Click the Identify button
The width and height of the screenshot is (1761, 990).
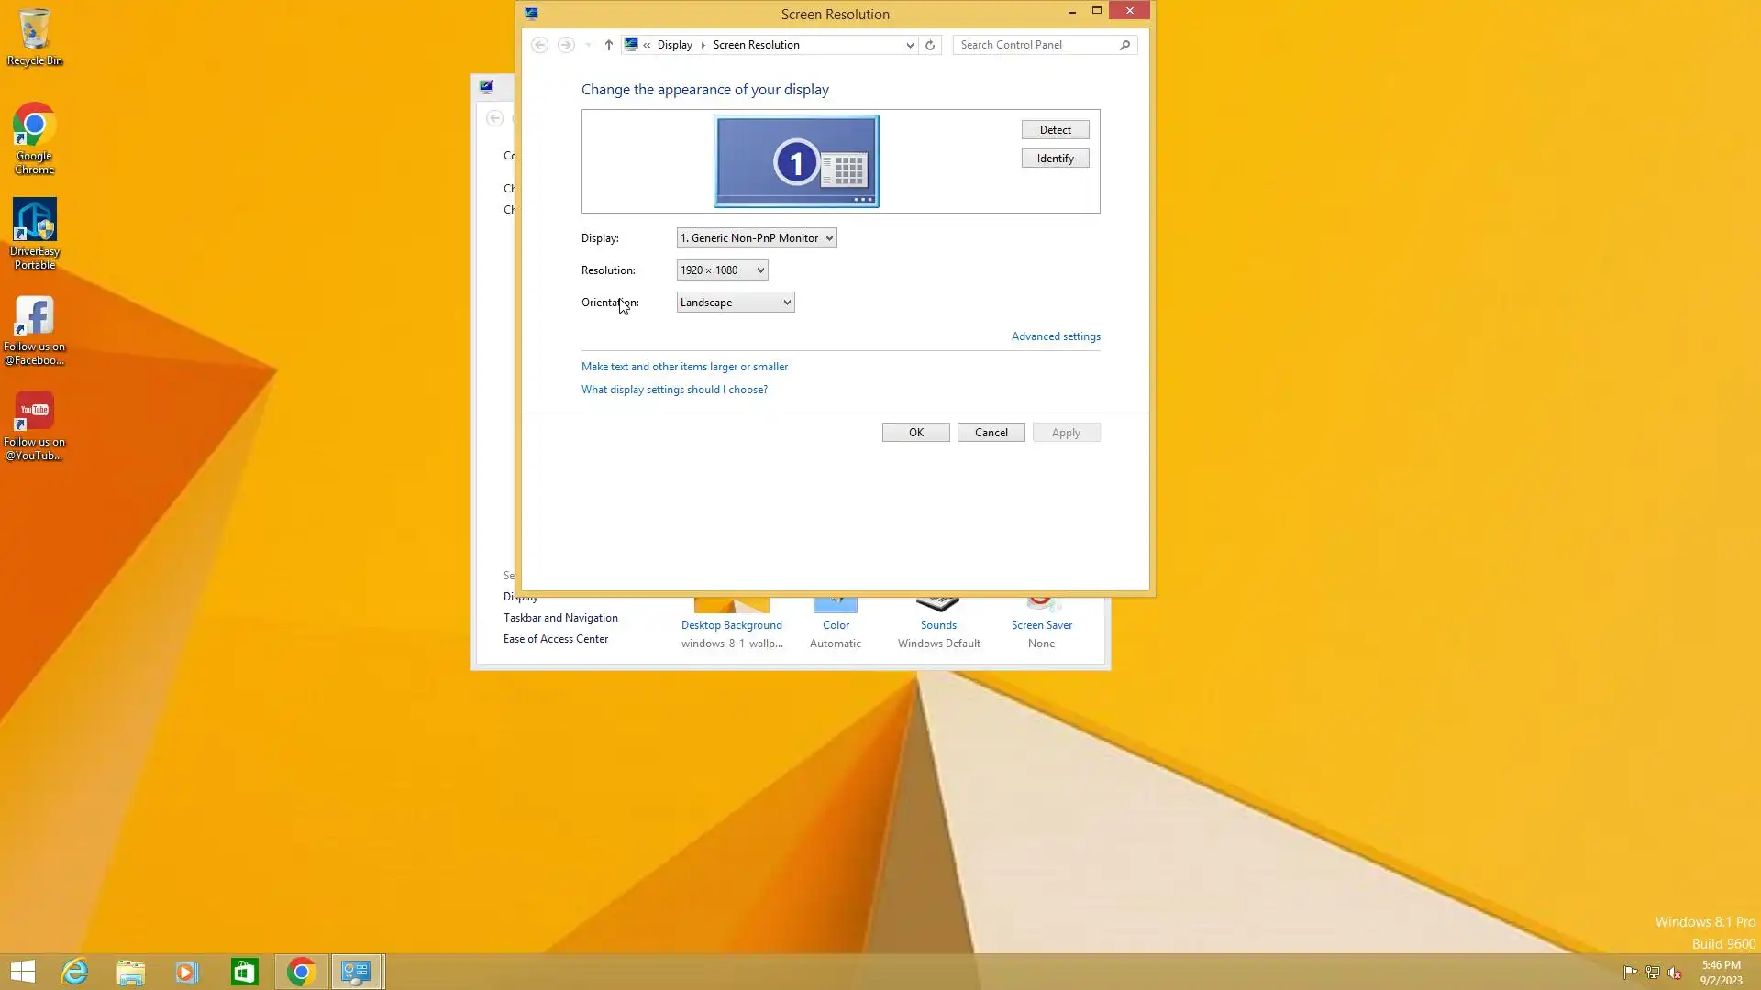(x=1055, y=159)
